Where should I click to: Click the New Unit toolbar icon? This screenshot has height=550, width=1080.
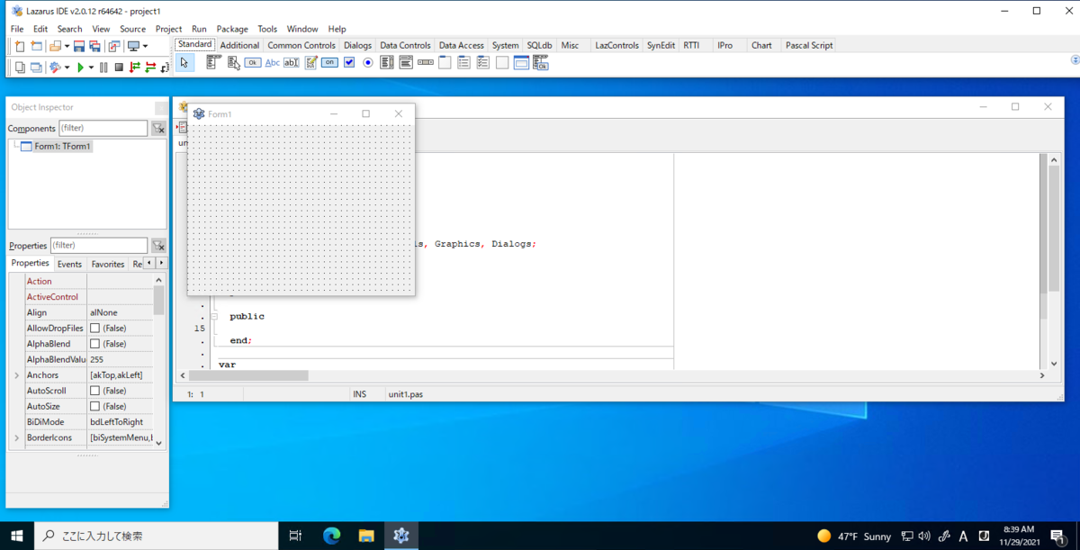pos(20,46)
